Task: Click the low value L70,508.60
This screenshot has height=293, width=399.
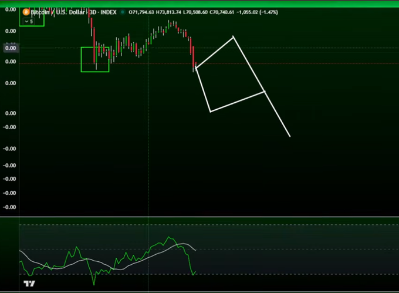Action: click(x=195, y=12)
